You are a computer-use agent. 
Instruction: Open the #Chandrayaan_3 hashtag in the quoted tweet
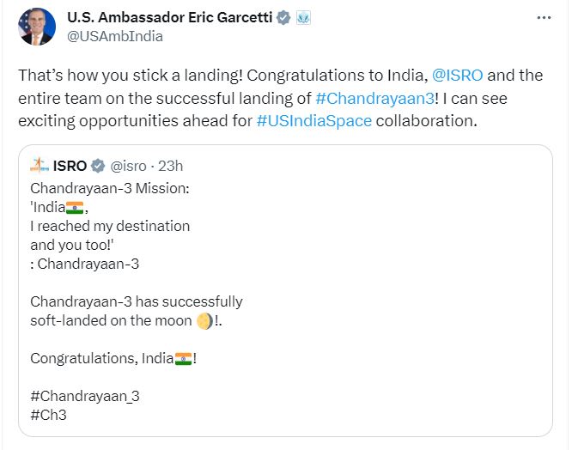(84, 396)
